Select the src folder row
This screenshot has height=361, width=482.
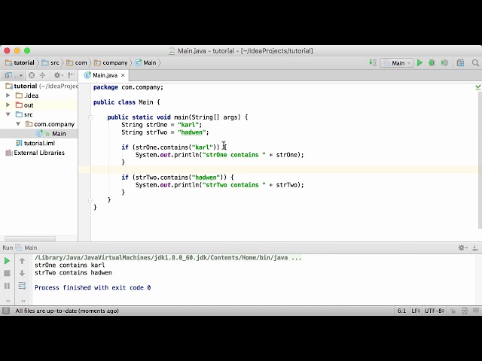(x=38, y=114)
